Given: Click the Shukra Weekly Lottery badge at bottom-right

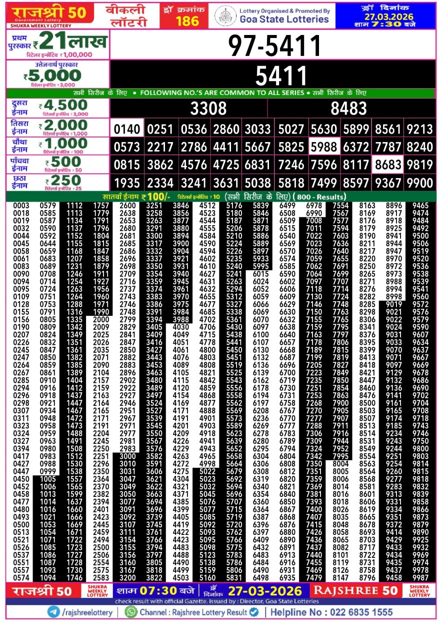Looking at the screenshot, I should (x=419, y=590).
